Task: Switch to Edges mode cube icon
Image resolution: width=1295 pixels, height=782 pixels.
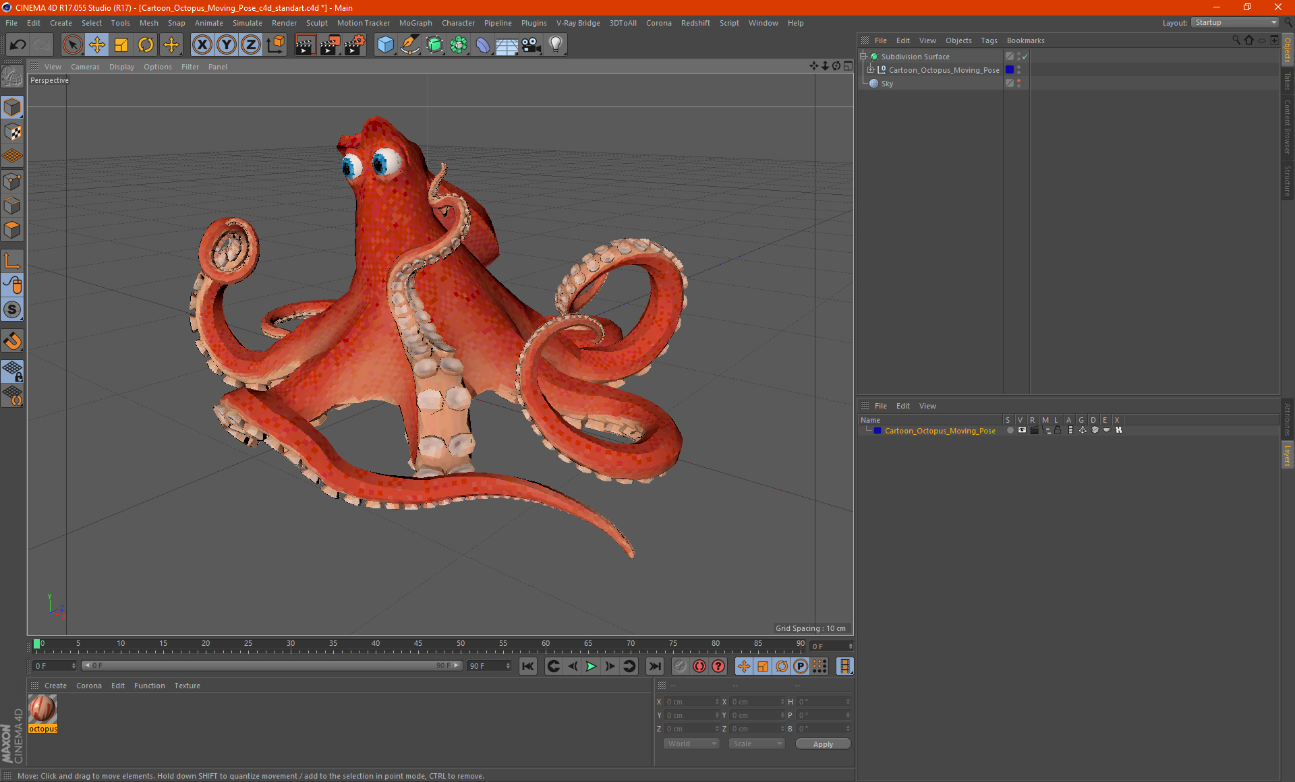Action: click(13, 206)
